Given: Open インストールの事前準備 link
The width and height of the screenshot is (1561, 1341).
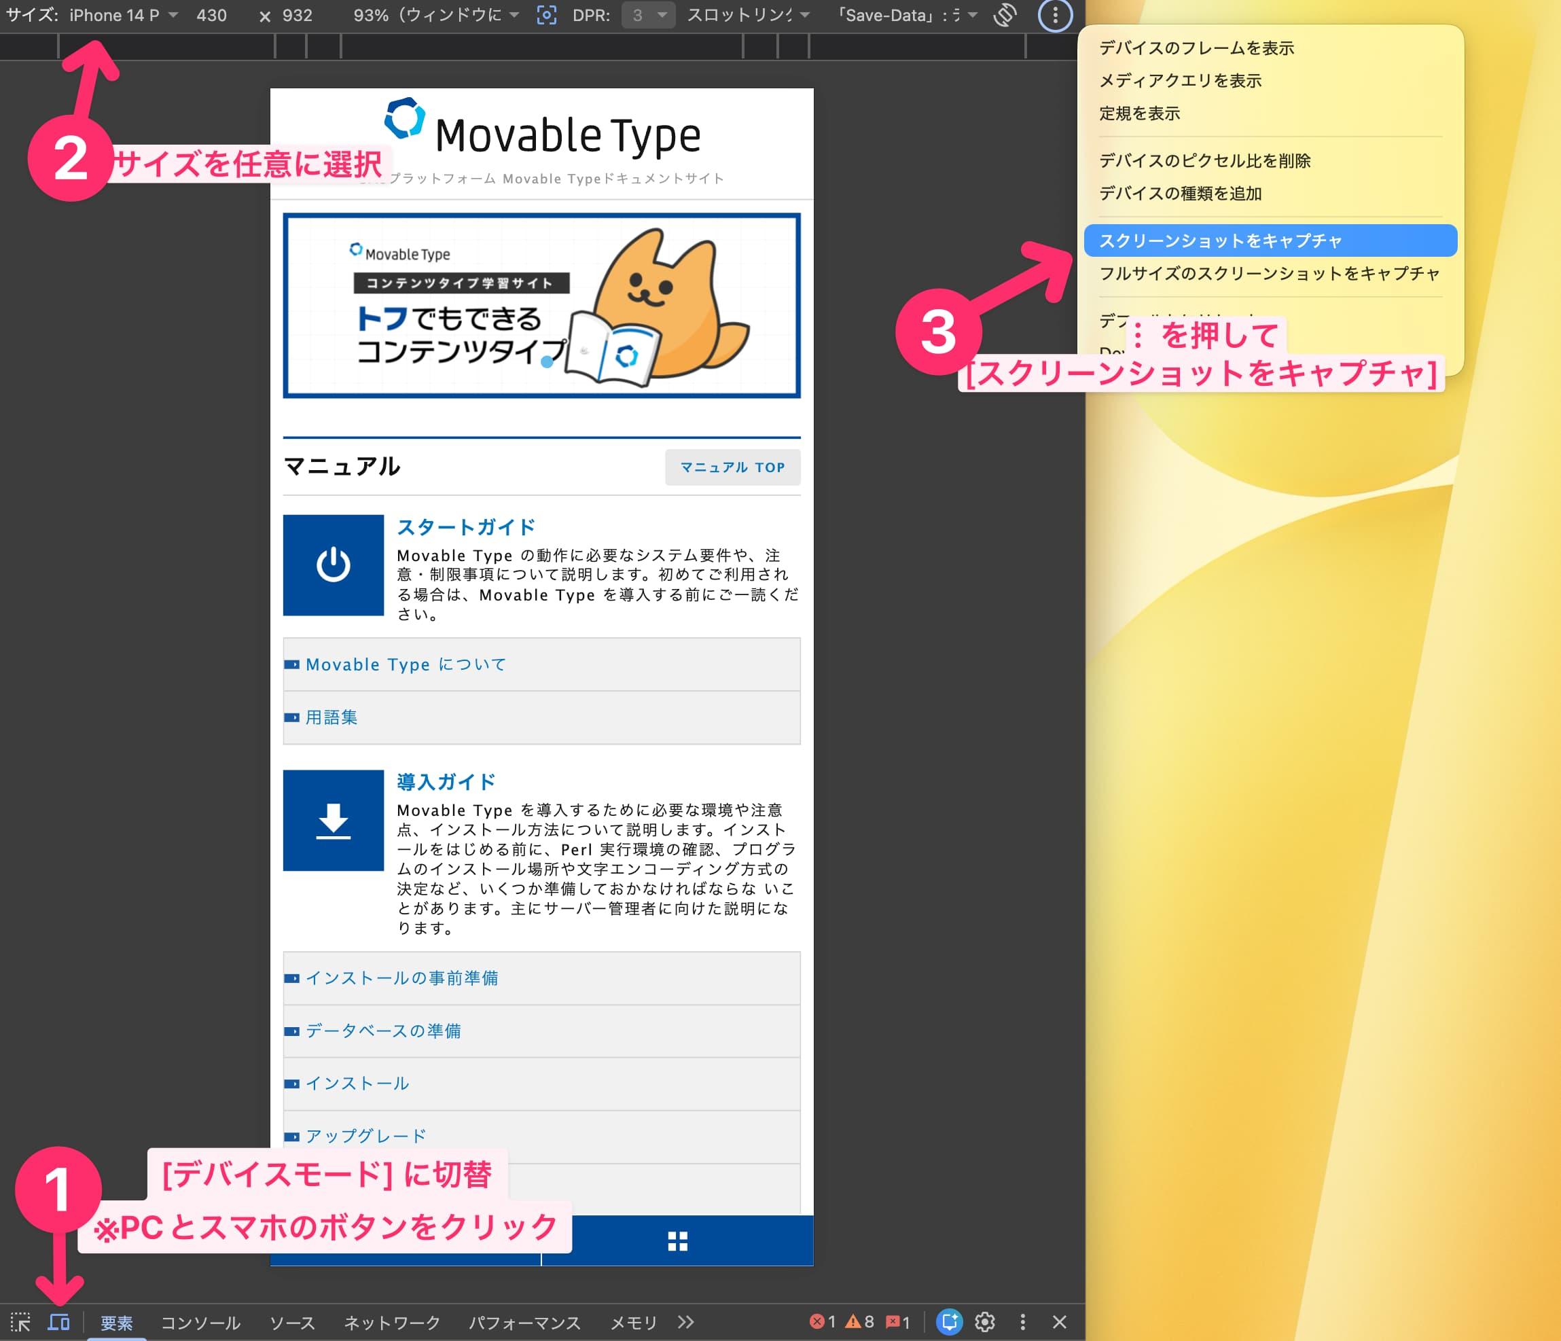Looking at the screenshot, I should point(541,978).
